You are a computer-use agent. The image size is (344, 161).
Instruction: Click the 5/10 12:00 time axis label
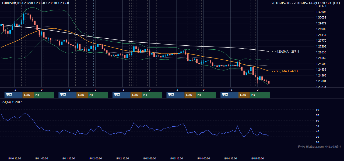click(15, 158)
